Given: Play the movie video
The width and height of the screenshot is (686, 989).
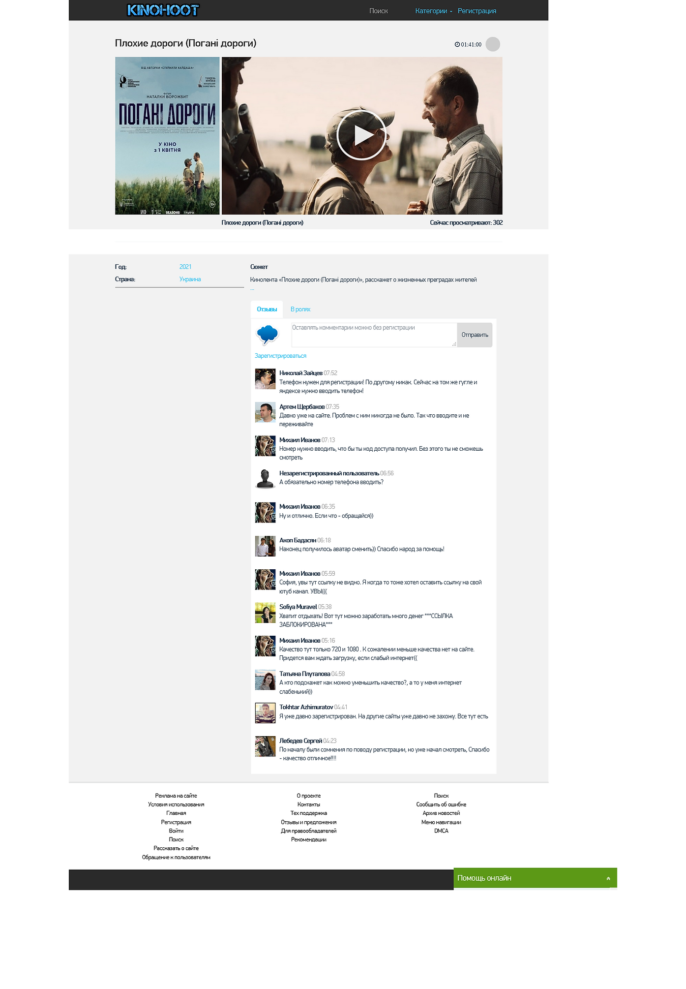Looking at the screenshot, I should 361,135.
